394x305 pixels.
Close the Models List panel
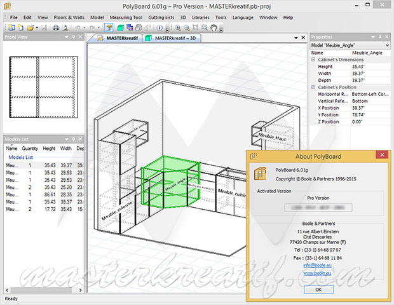[x=80, y=139]
